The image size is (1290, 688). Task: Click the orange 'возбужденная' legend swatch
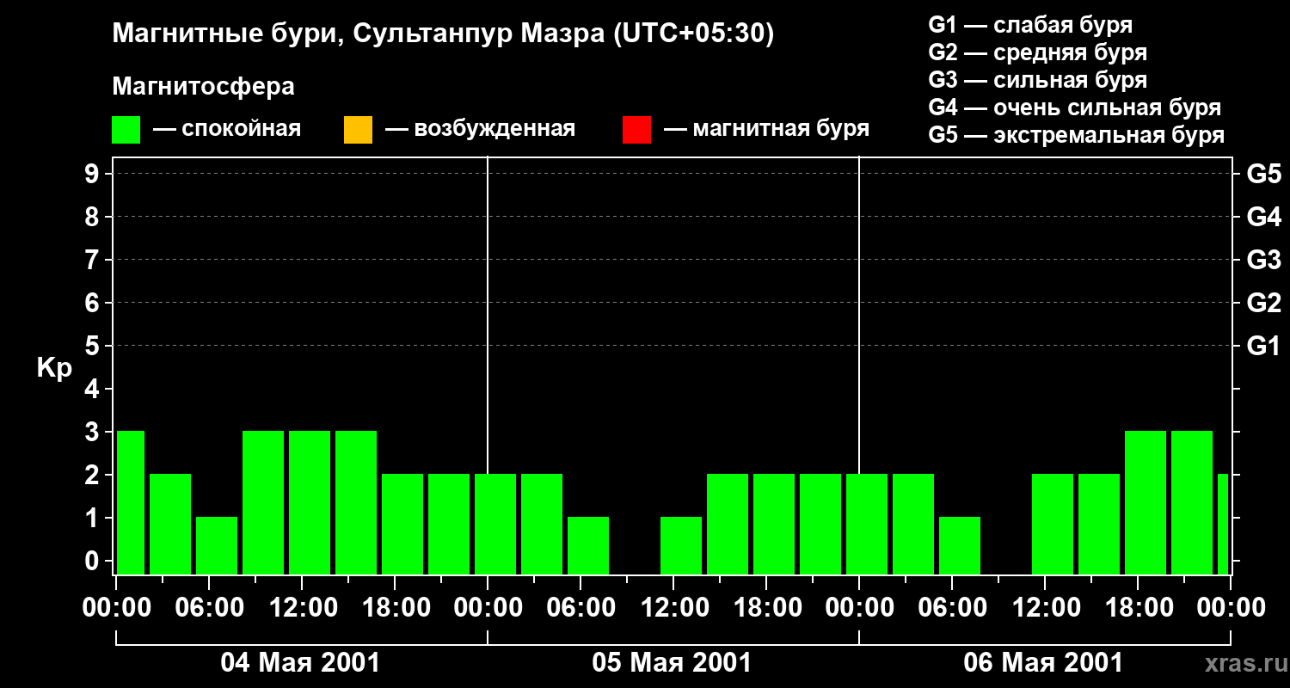[358, 130]
